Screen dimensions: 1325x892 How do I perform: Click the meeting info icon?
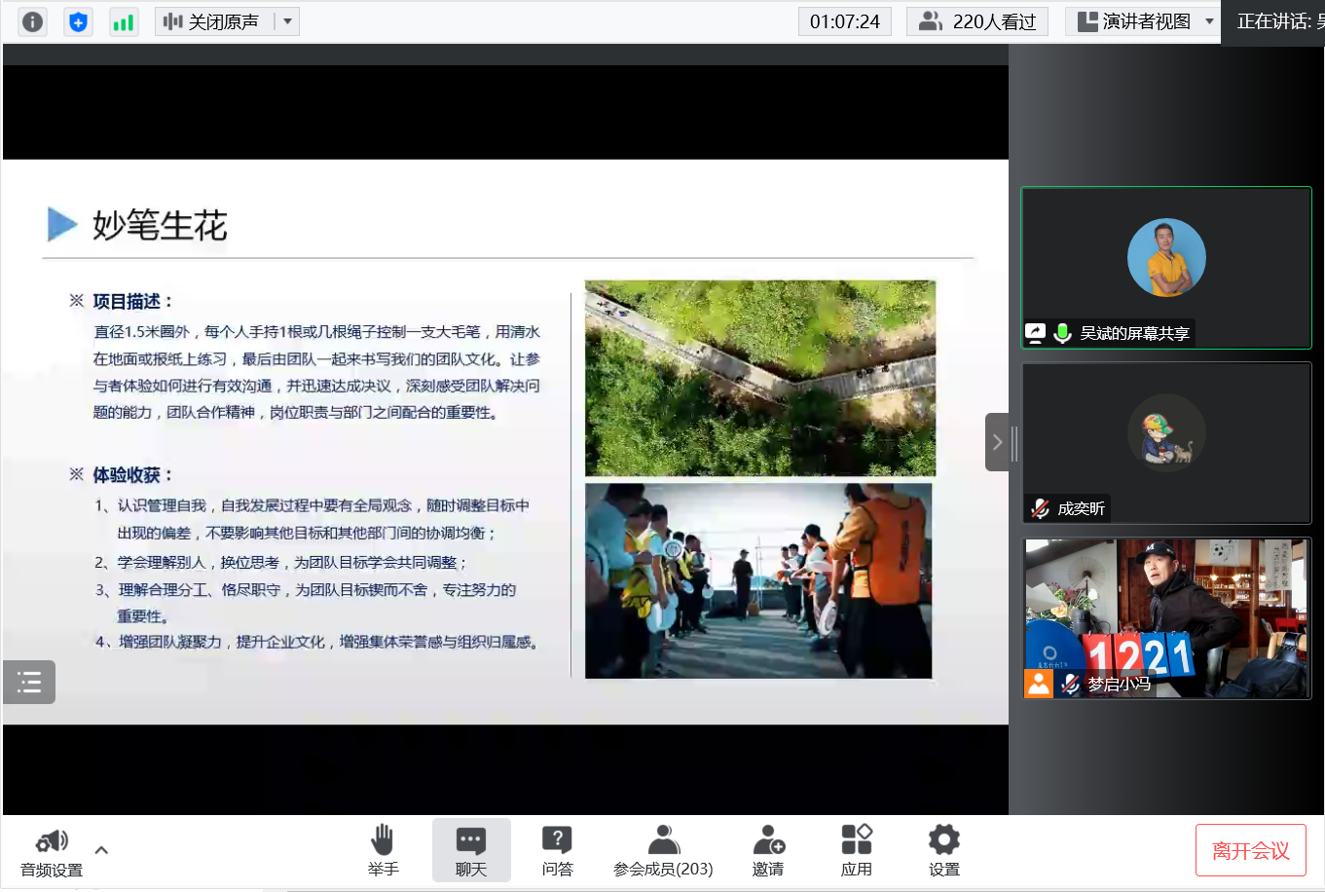pyautogui.click(x=32, y=21)
